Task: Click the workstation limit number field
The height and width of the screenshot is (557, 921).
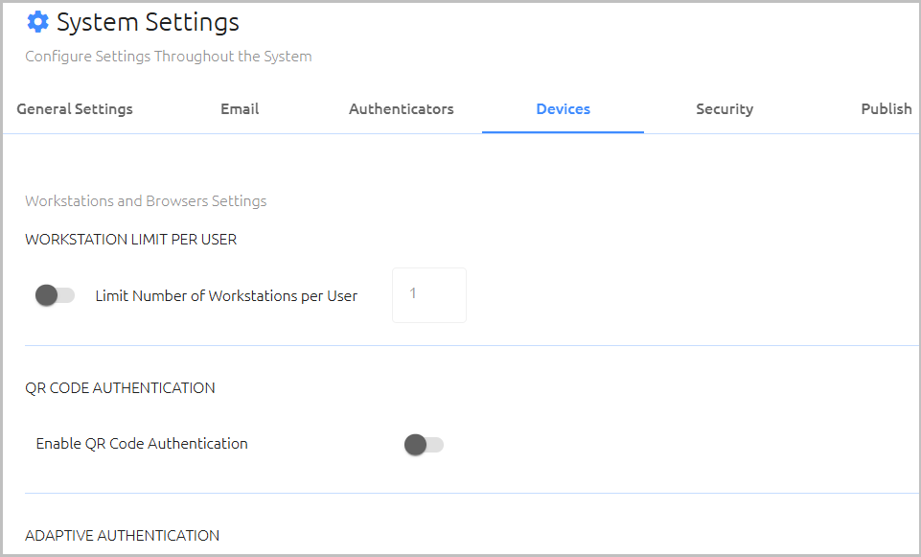Action: [x=429, y=295]
